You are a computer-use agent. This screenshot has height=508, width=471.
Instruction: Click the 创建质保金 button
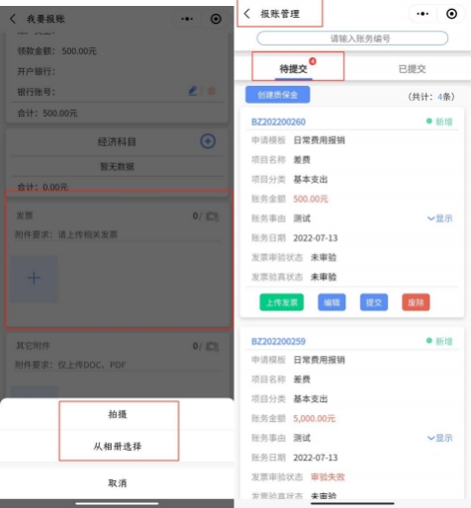point(277,95)
